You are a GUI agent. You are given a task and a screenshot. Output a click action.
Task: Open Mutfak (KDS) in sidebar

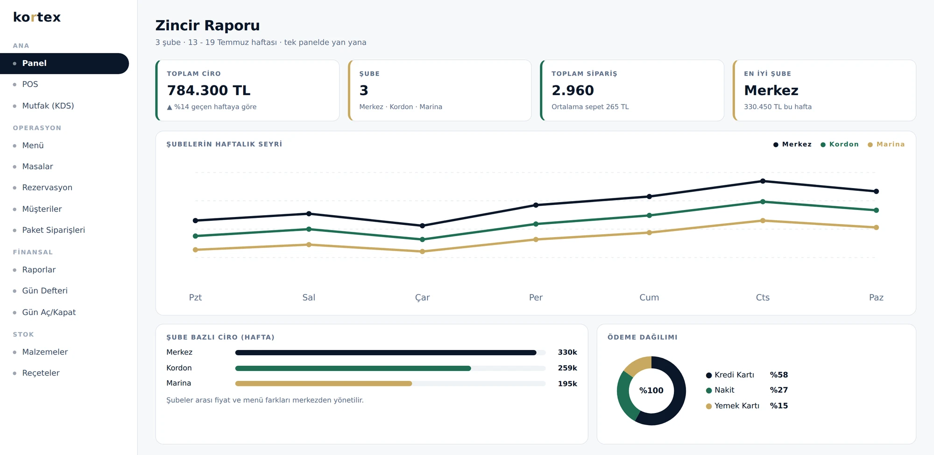point(64,106)
